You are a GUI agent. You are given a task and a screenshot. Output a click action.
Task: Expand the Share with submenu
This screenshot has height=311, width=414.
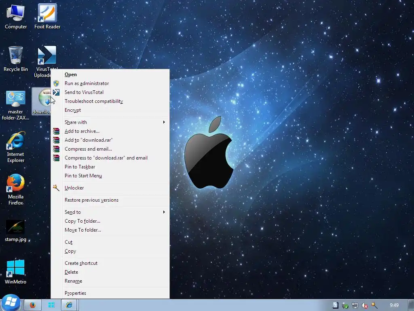click(110, 122)
